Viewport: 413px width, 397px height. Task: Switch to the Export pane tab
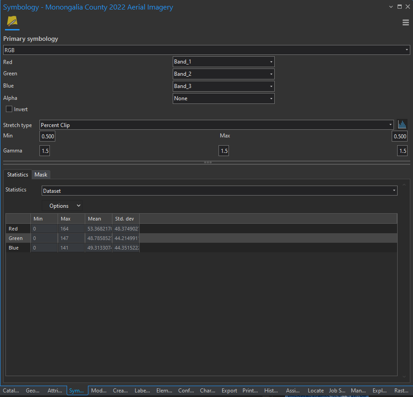click(229, 391)
